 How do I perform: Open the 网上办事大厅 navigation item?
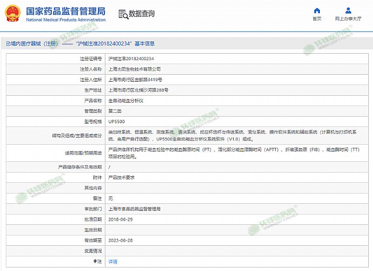[348, 19]
